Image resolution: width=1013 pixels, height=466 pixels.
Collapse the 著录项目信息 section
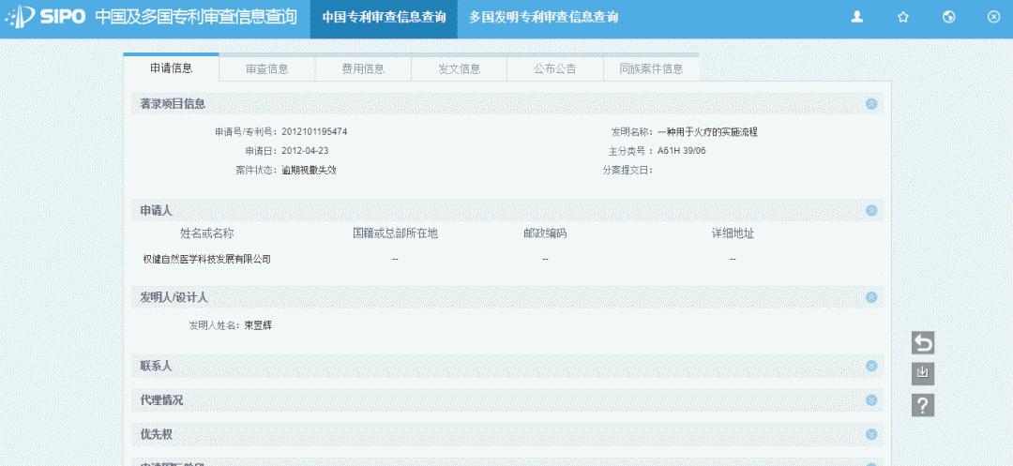tap(871, 104)
